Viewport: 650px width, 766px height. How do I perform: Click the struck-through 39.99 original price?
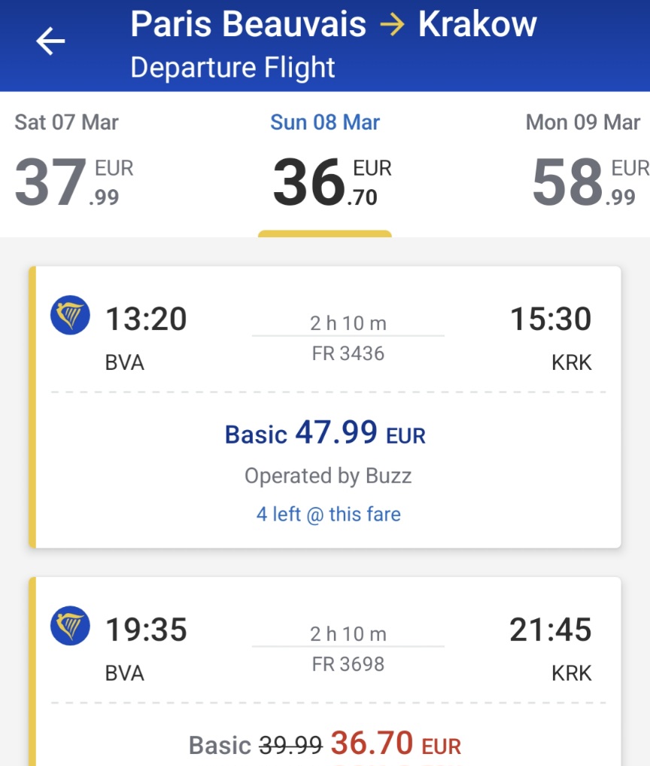pyautogui.click(x=290, y=746)
